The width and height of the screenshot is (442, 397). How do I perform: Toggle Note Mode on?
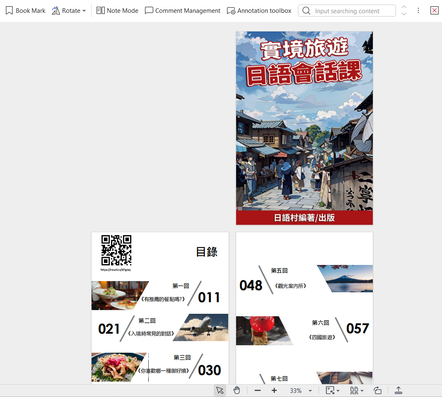(117, 11)
